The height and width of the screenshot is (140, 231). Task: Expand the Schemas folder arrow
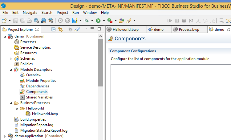pyautogui.click(x=11, y=59)
